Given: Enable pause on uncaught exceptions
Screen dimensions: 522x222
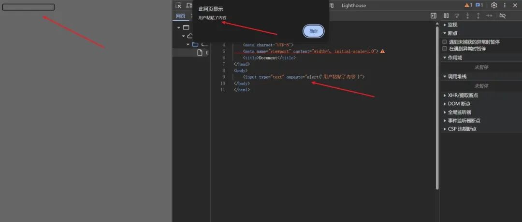Looking at the screenshot, I should click(445, 42).
